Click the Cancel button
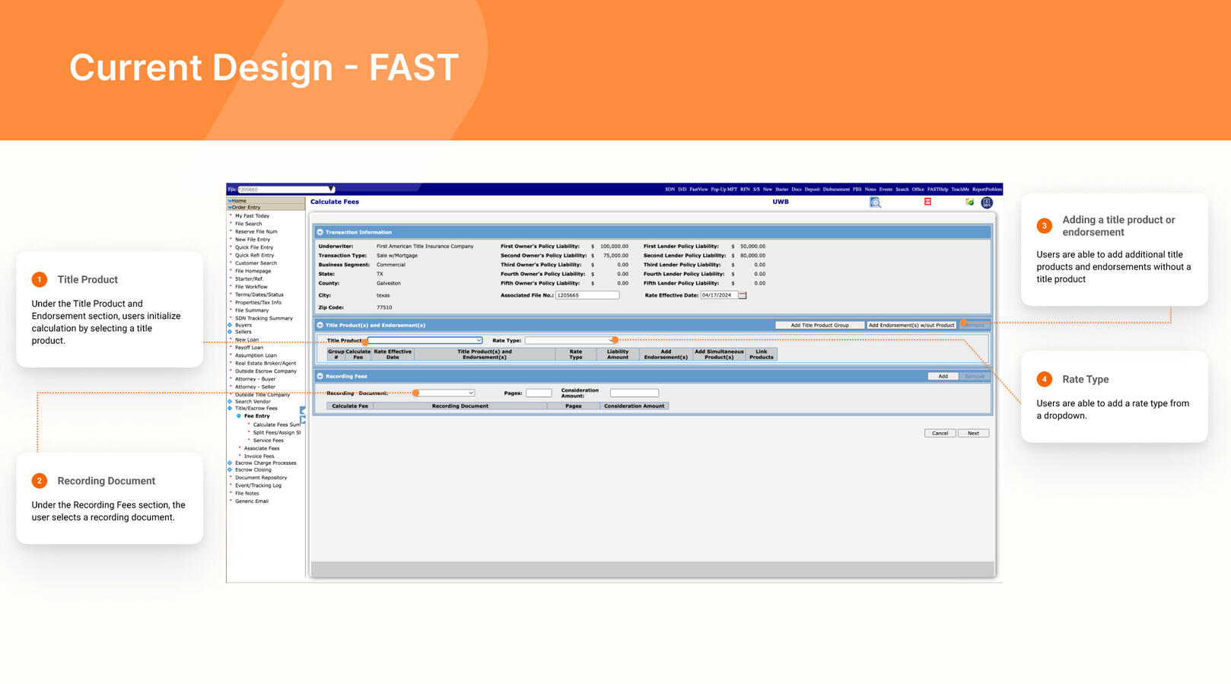 click(x=940, y=433)
